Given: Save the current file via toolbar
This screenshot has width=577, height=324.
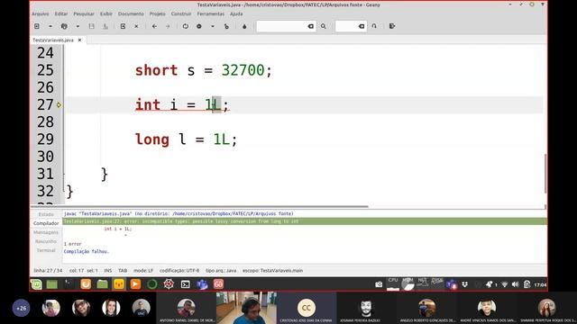Looking at the screenshot, I should click(92, 26).
